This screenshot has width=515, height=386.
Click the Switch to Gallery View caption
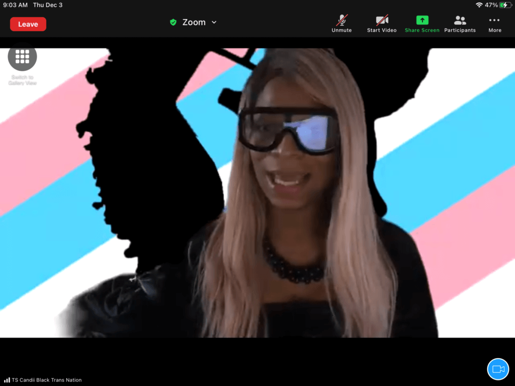tap(22, 80)
